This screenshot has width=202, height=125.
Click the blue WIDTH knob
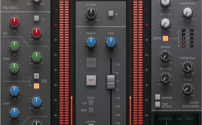click(x=91, y=42)
